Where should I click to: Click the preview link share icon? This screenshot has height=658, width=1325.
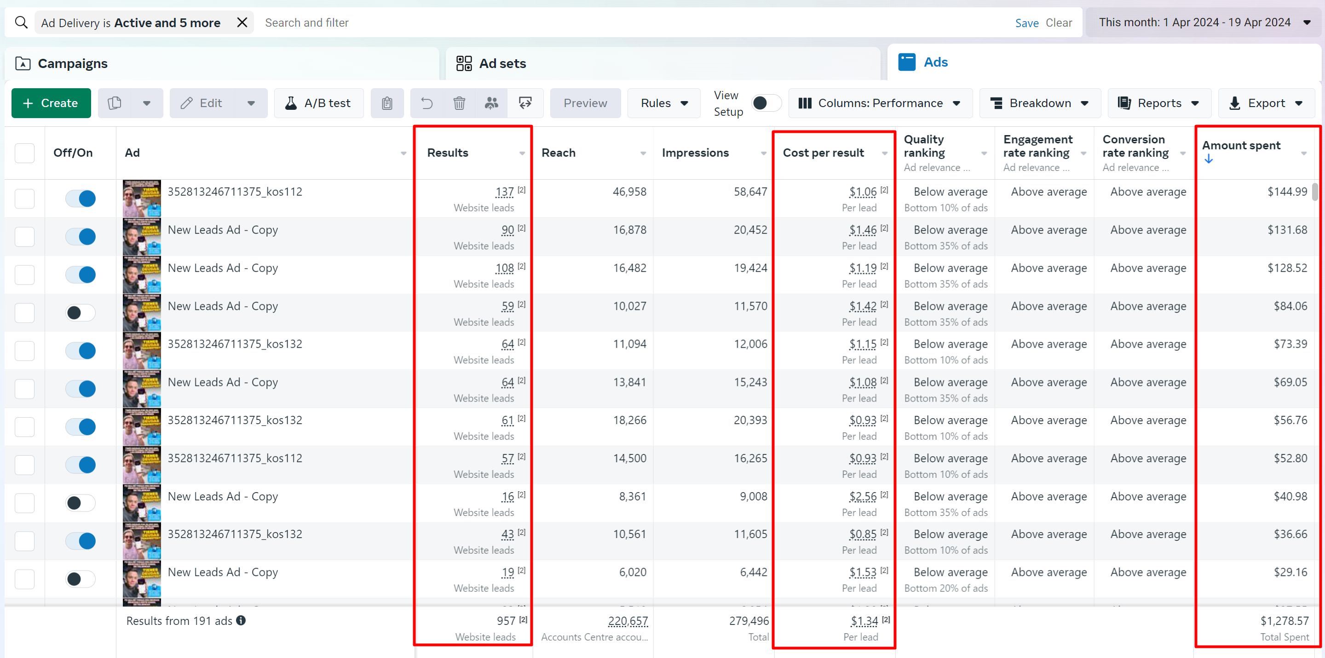(x=525, y=103)
